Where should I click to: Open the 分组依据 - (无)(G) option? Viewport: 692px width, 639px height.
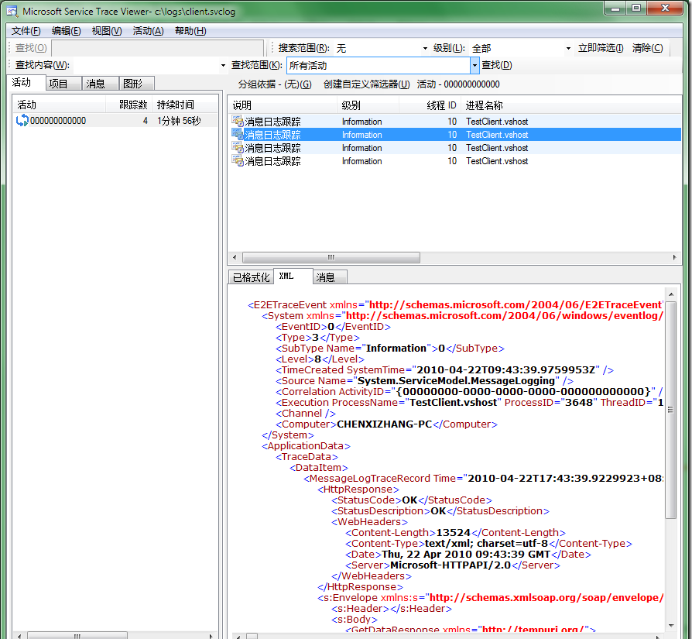pyautogui.click(x=275, y=84)
